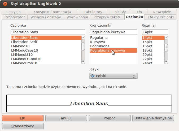
Task: Show the Konspekt i numeracja tab
Action: pyautogui.click(x=52, y=12)
